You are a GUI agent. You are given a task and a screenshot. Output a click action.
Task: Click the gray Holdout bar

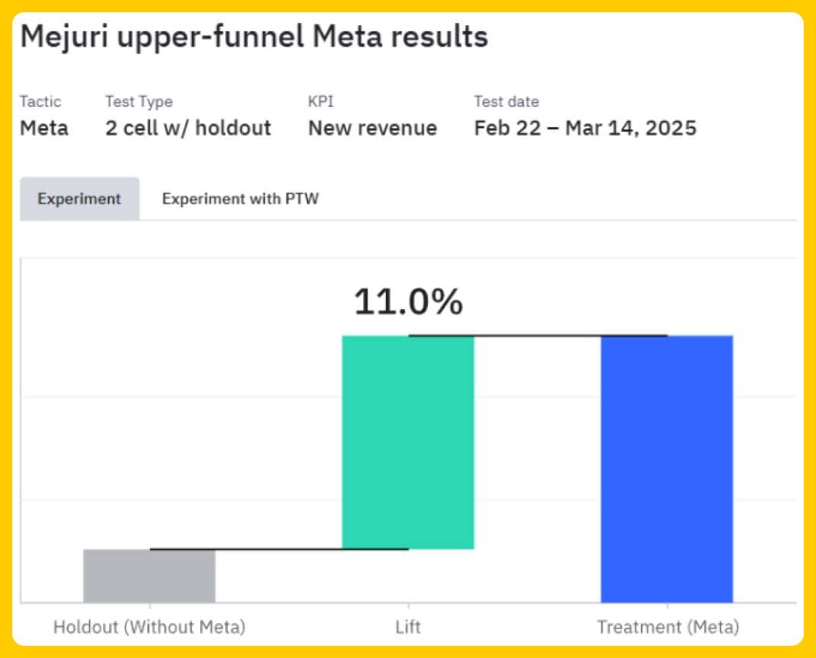click(149, 576)
